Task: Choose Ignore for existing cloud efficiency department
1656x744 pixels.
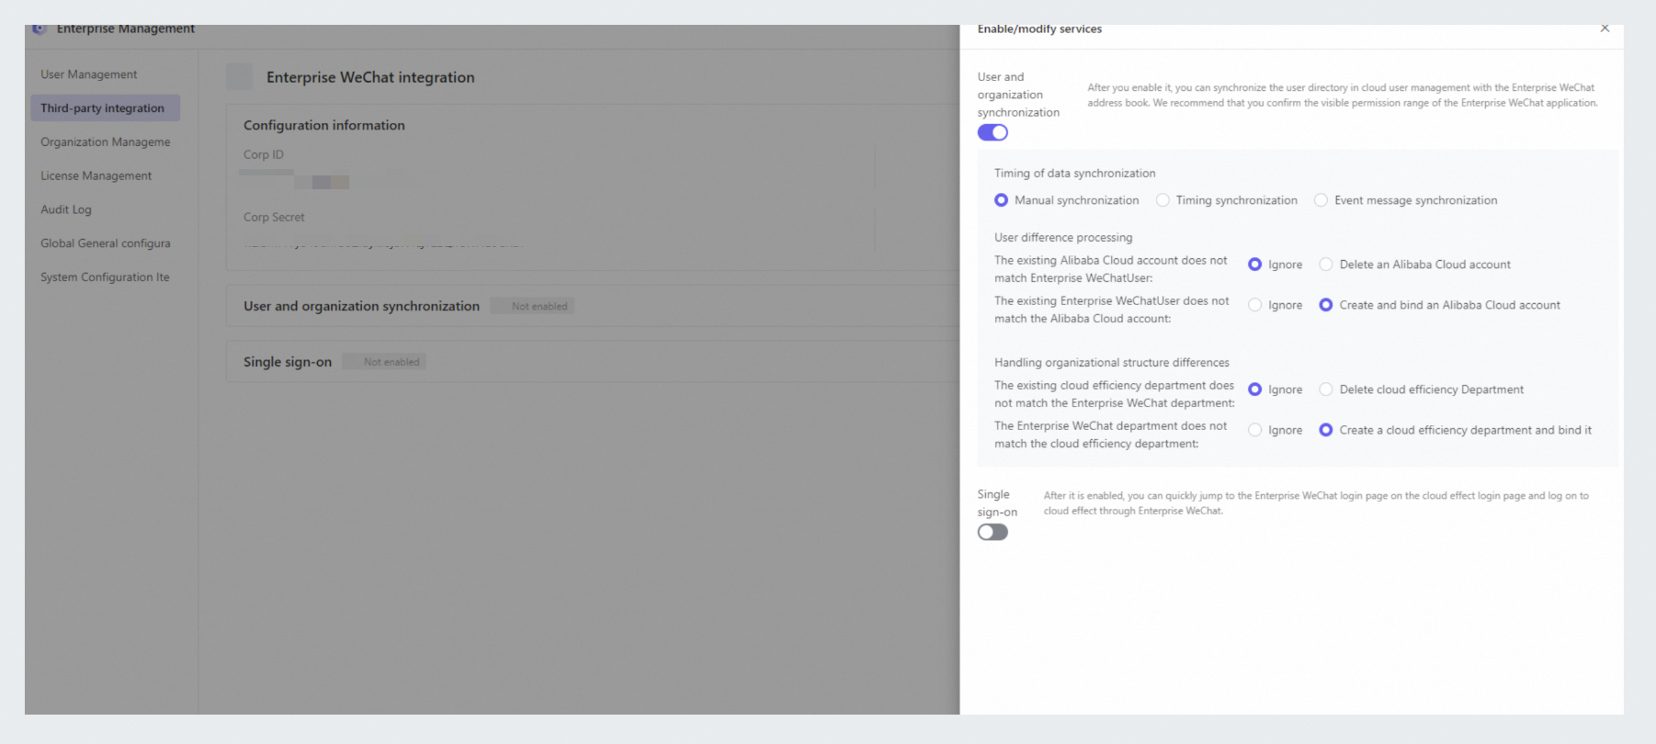Action: [1254, 389]
